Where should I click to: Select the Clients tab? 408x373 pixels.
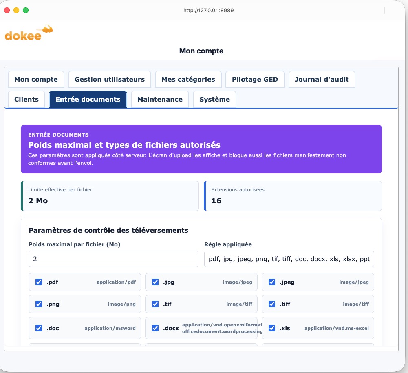[x=26, y=99]
